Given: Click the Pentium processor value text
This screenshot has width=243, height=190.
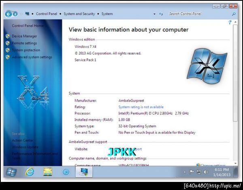Looking at the screenshot, I should click(153, 113).
